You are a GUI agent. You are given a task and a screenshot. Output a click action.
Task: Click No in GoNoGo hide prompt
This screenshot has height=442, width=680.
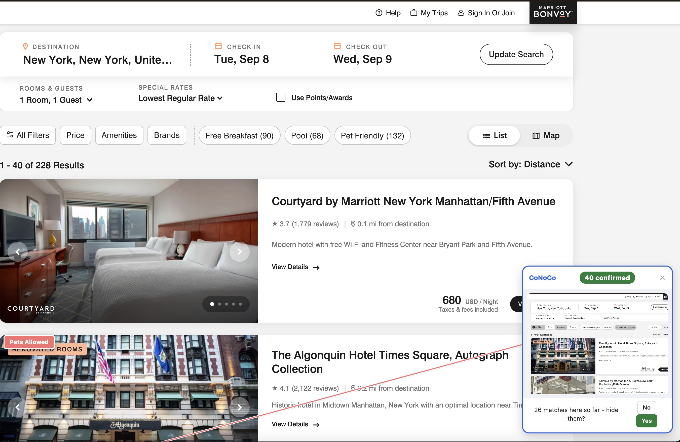(x=647, y=408)
